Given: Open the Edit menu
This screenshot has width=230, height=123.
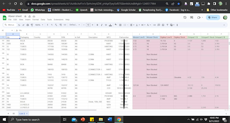Looking at the screenshot, I should [x=15, y=20].
